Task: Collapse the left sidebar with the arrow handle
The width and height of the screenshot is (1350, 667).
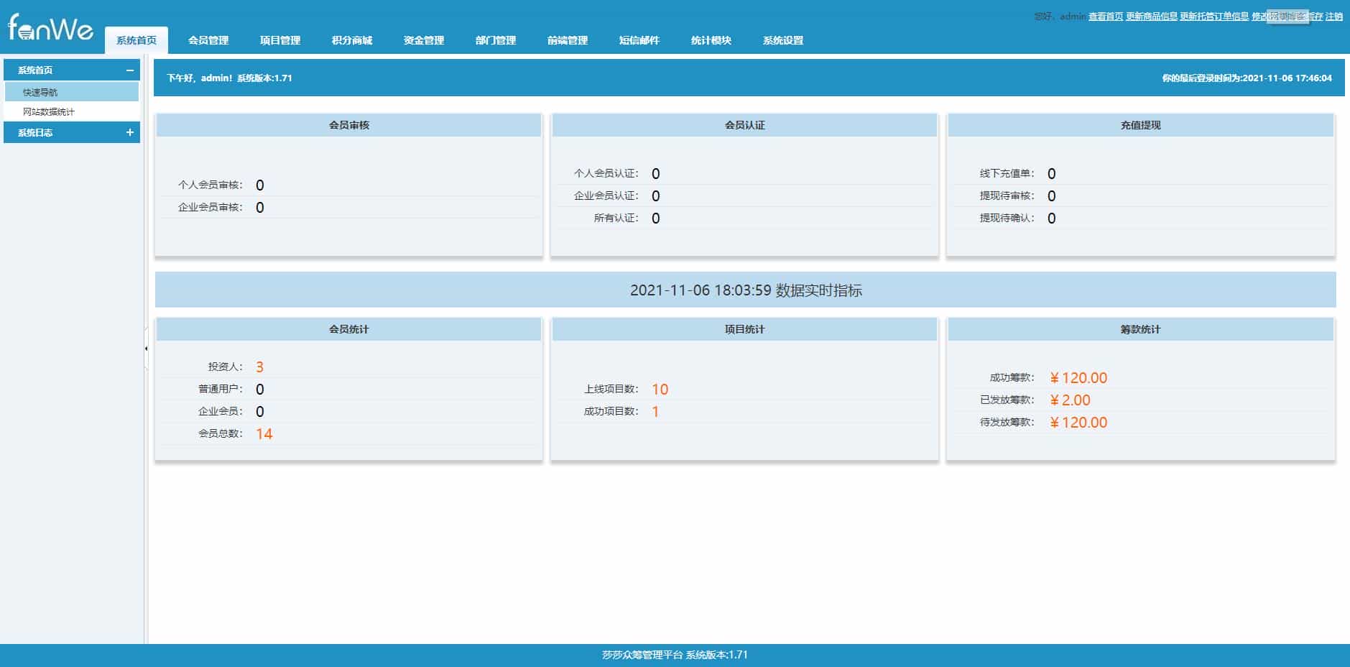Action: pos(146,349)
